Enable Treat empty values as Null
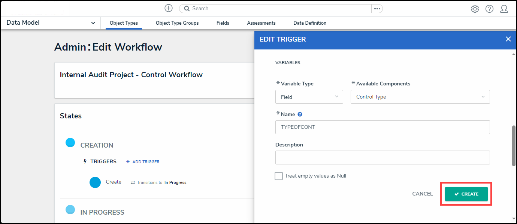This screenshot has height=224, width=517. [x=279, y=176]
